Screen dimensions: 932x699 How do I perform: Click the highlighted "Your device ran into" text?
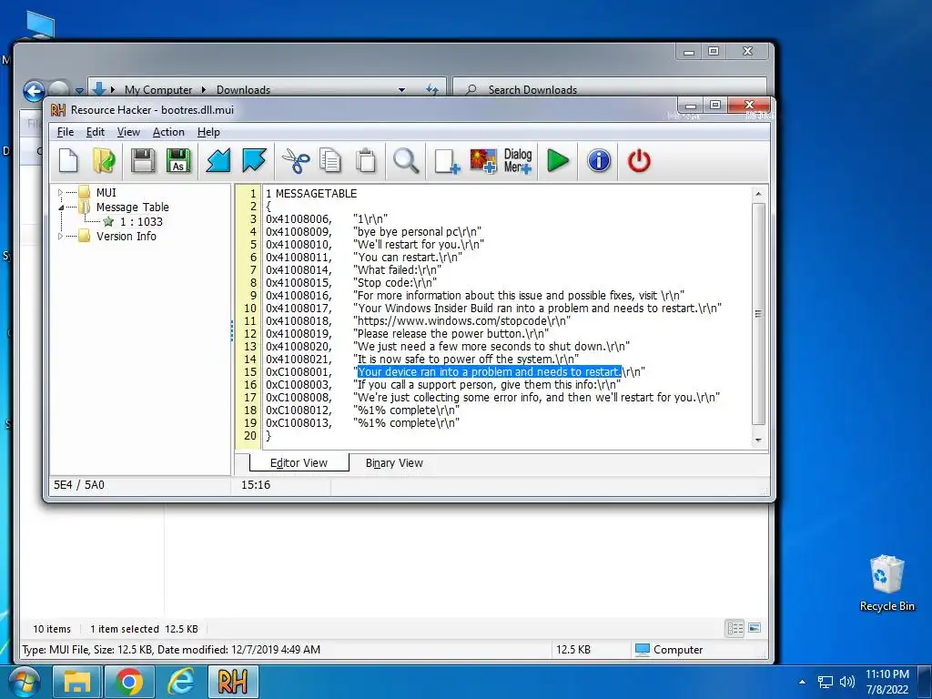pos(489,372)
